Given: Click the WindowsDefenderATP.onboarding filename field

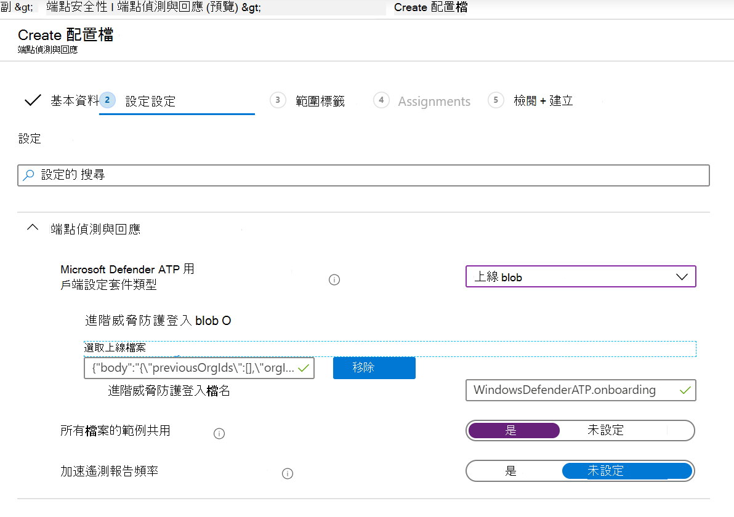Looking at the screenshot, I should [581, 390].
